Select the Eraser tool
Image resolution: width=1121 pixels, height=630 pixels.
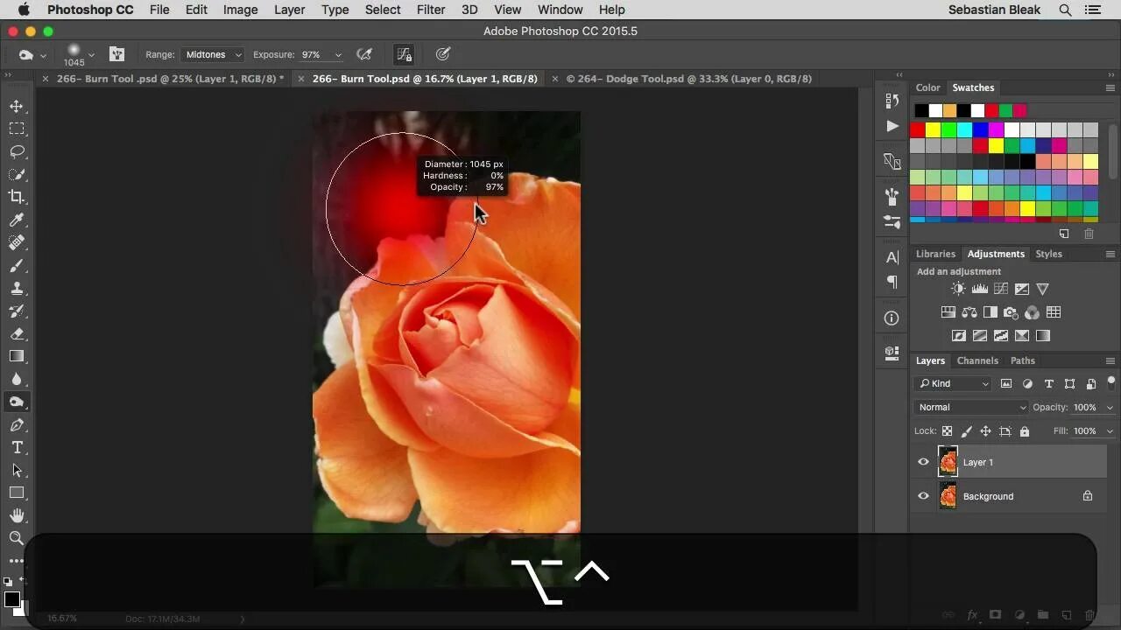coord(17,333)
